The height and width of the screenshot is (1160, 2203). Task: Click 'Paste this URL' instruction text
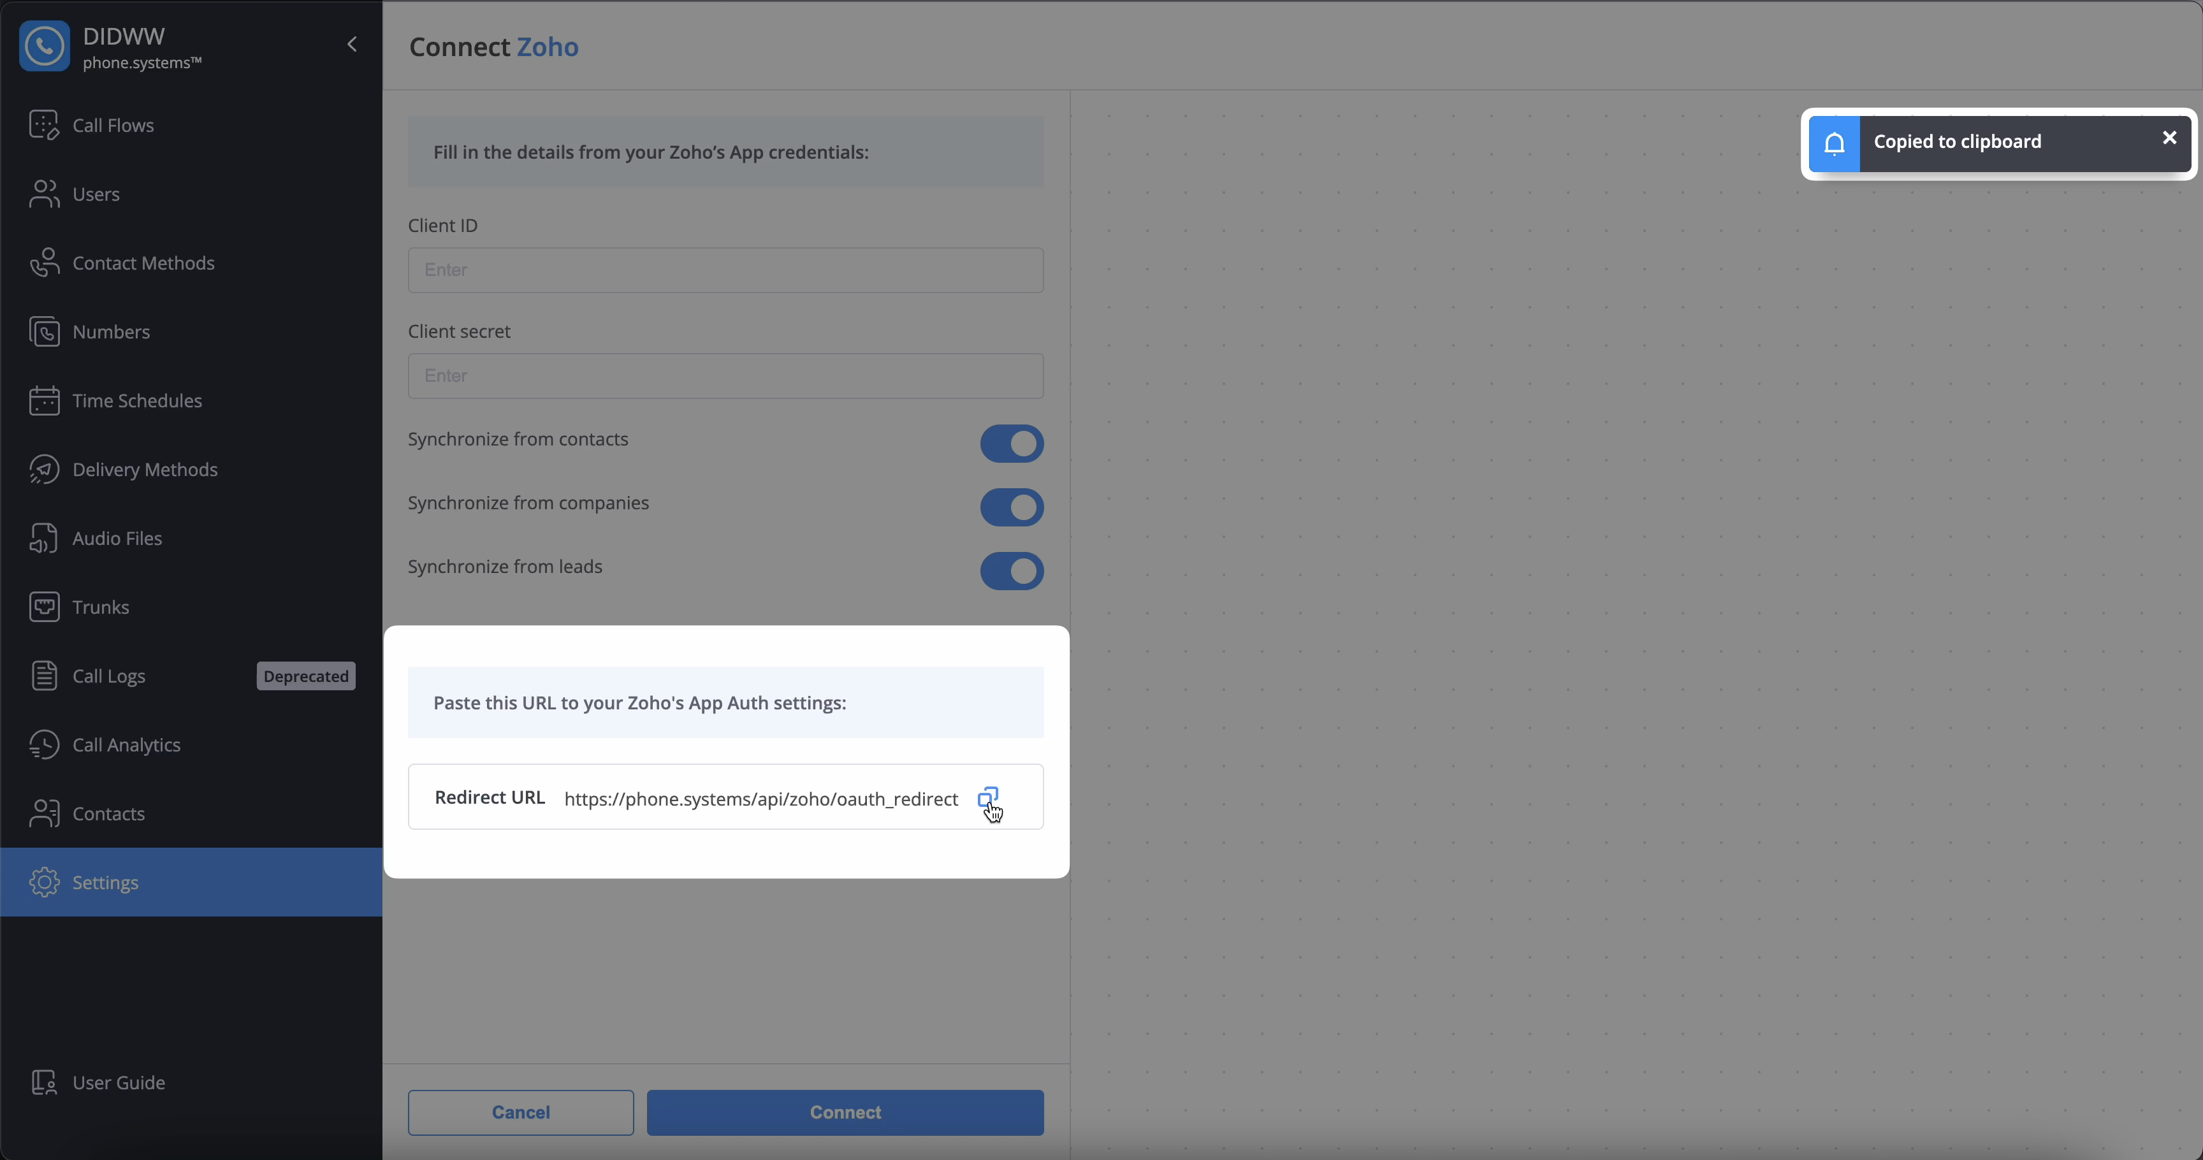tap(640, 702)
